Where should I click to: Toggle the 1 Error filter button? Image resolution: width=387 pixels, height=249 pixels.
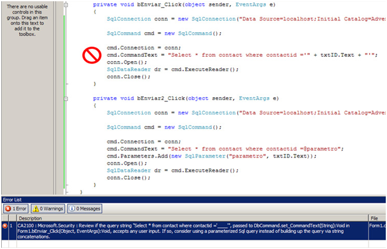point(16,208)
